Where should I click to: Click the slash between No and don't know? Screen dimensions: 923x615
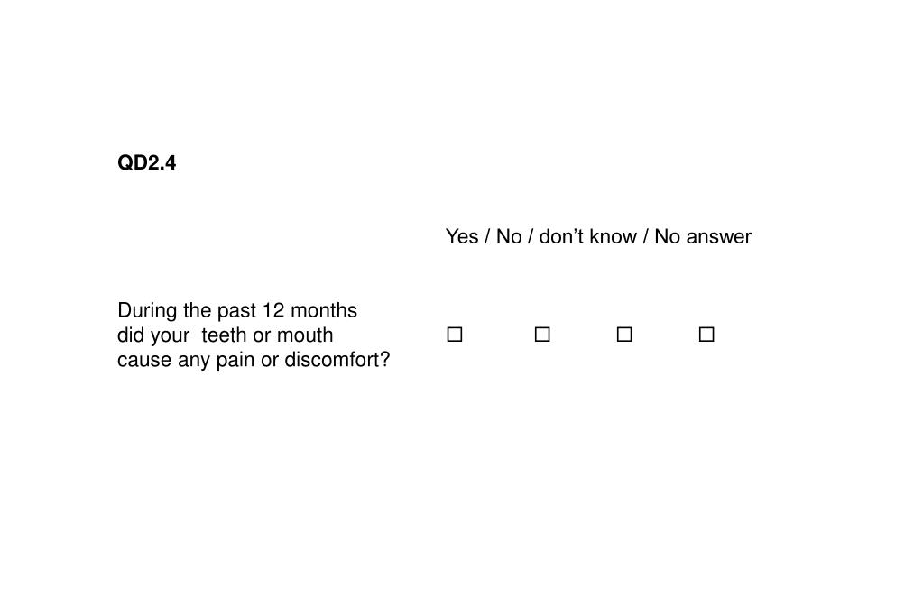click(531, 236)
